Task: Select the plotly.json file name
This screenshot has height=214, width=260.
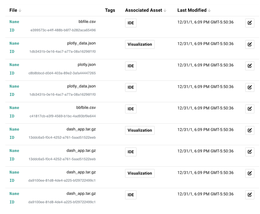Action: click(86, 64)
